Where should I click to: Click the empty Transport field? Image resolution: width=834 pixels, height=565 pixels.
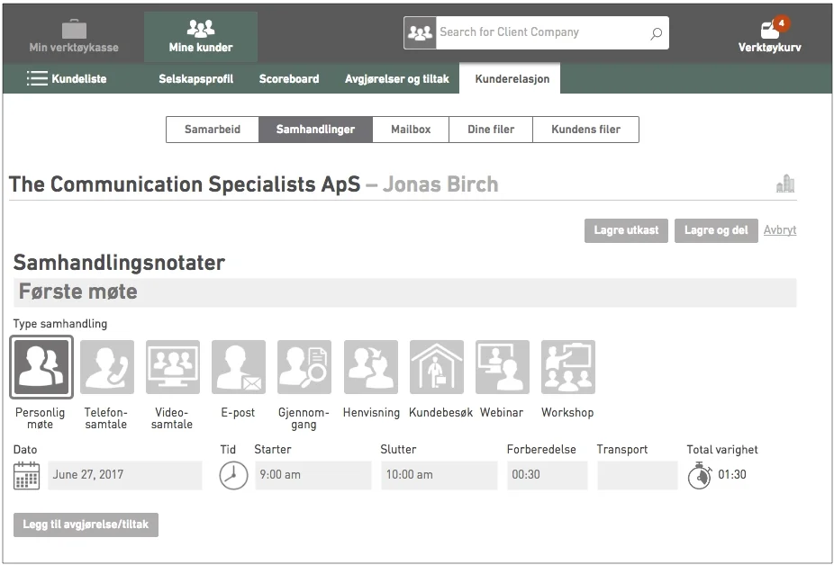[637, 475]
